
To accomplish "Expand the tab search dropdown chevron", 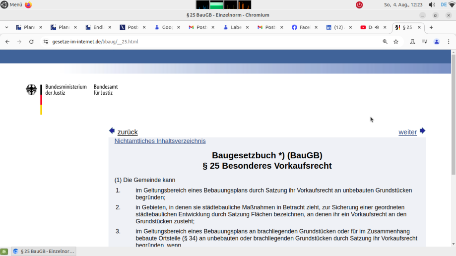I will coord(7,27).
